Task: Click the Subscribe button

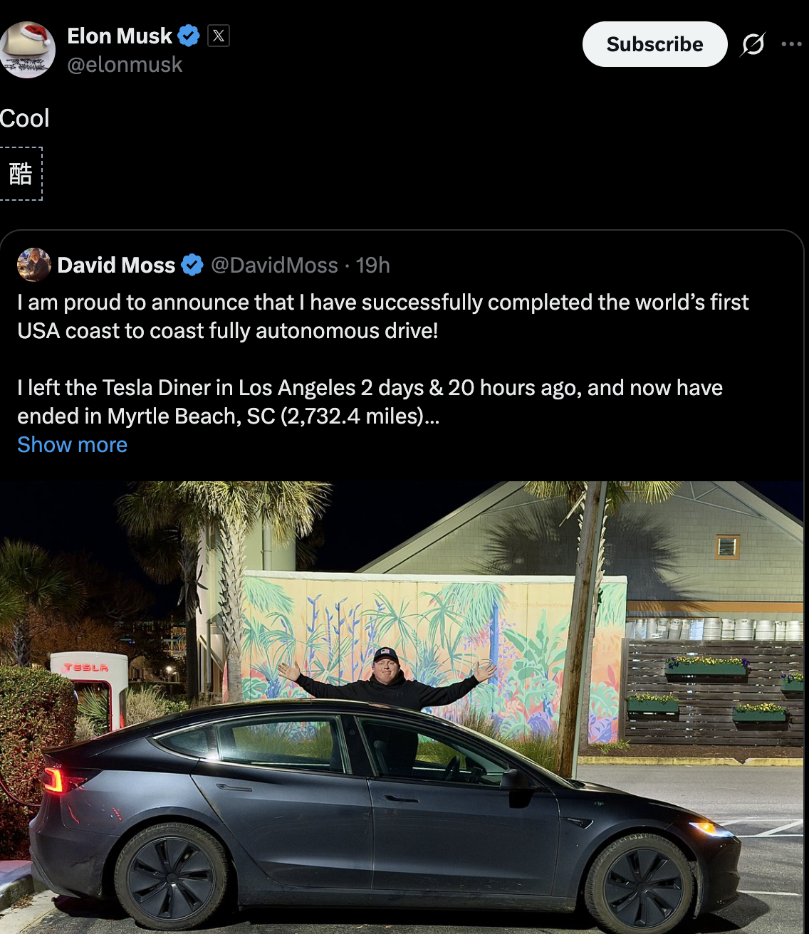Action: tap(654, 44)
